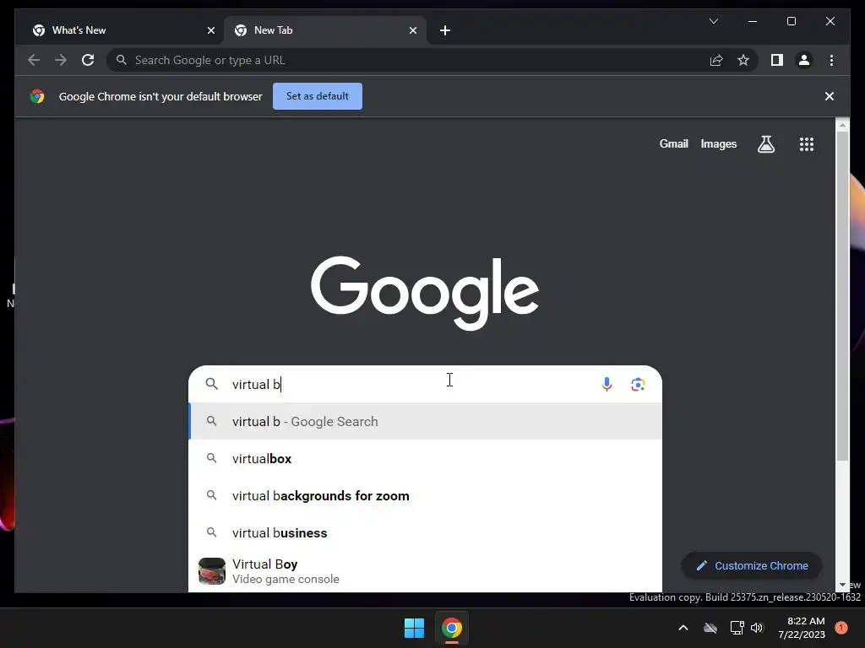Open the Windows Start menu

pos(414,628)
